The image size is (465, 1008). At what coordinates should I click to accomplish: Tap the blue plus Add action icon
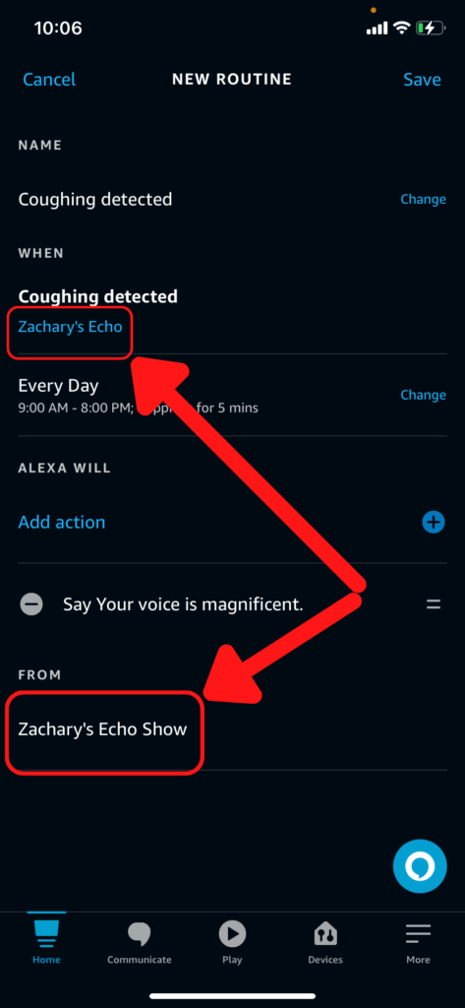[x=433, y=522]
